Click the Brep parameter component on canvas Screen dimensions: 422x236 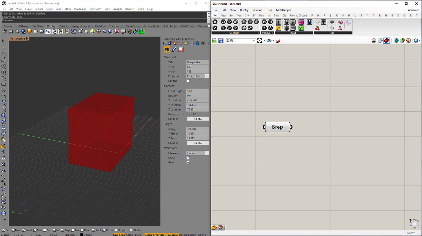[277, 127]
